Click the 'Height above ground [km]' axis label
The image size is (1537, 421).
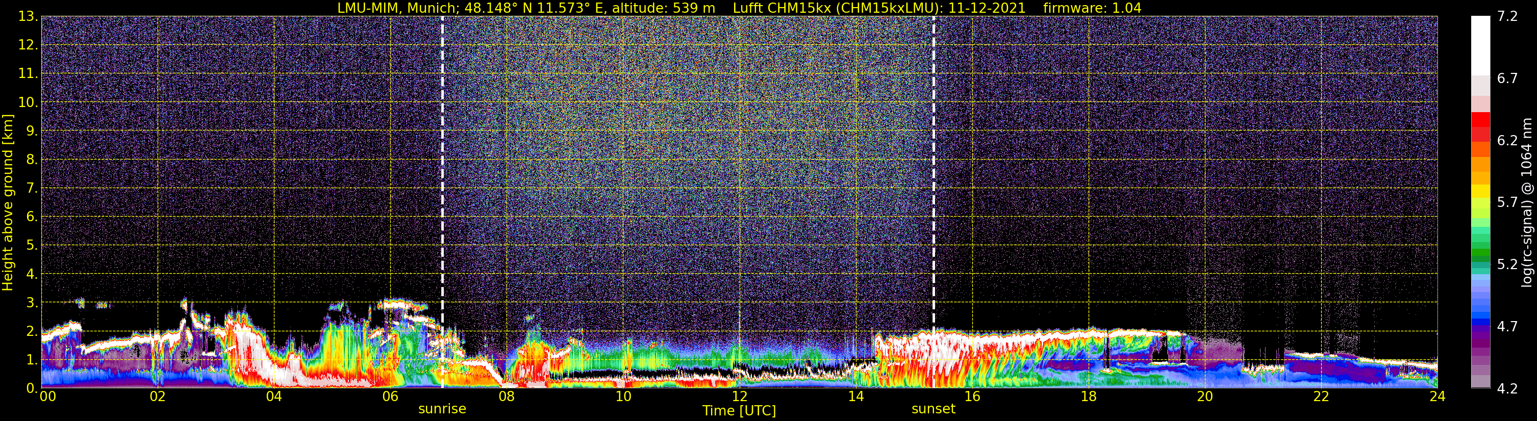coord(8,202)
